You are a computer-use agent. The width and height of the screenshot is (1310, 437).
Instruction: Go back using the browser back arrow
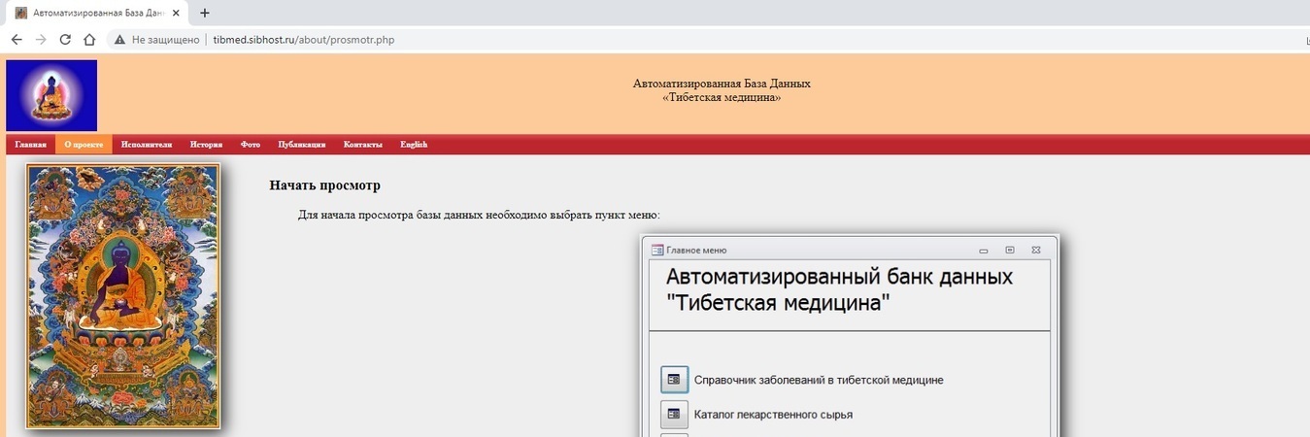pos(17,40)
